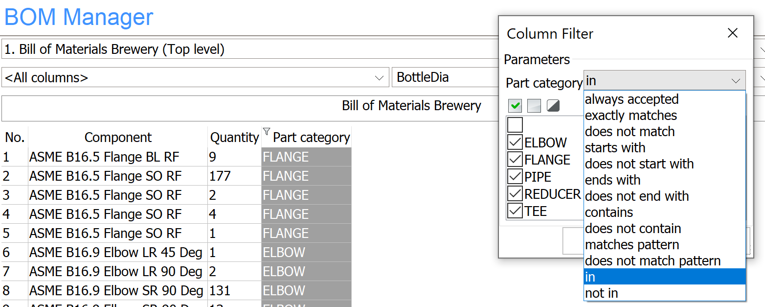Image resolution: width=765 pixels, height=307 pixels.
Task: Uncheck the FLANGE checkbox
Action: 515,160
